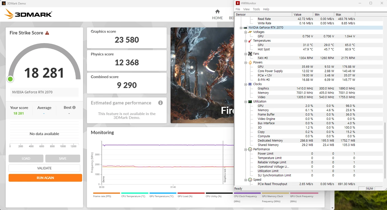The width and height of the screenshot is (387, 210).
Task: Click the Utilization category icon
Action: [250, 102]
